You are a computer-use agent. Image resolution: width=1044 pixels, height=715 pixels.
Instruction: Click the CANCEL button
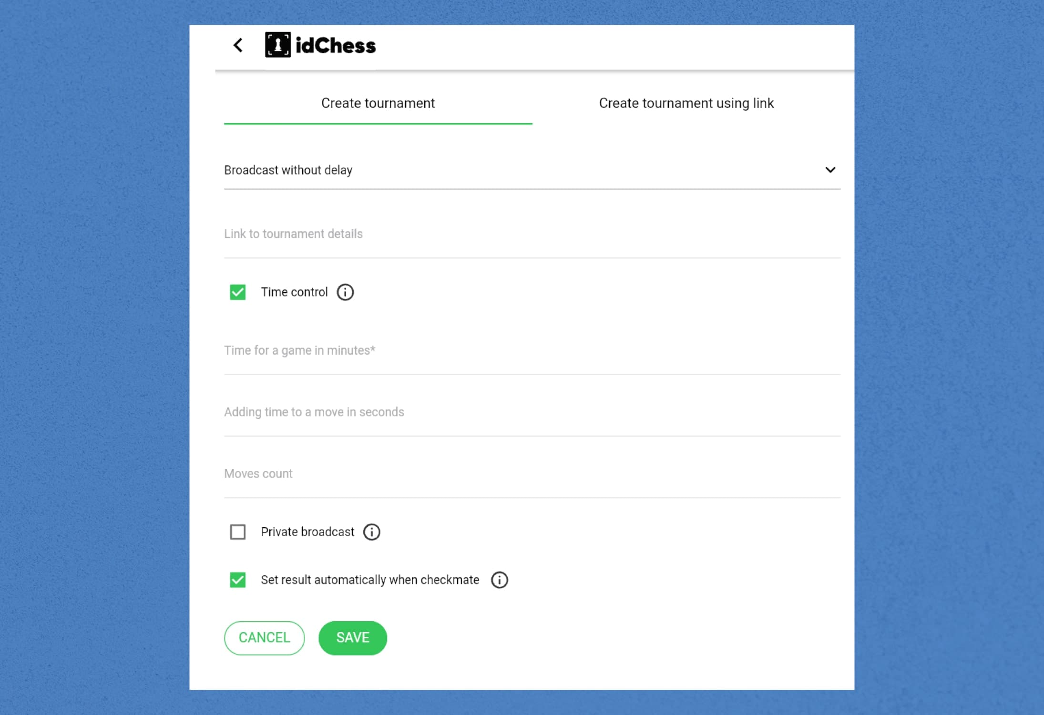coord(264,637)
